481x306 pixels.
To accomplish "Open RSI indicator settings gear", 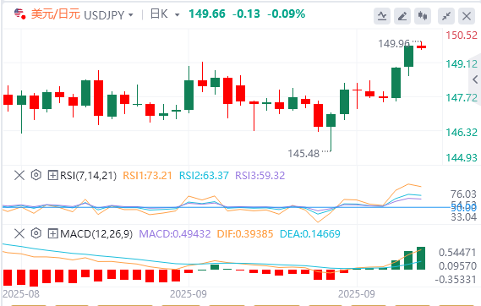I will [x=36, y=175].
